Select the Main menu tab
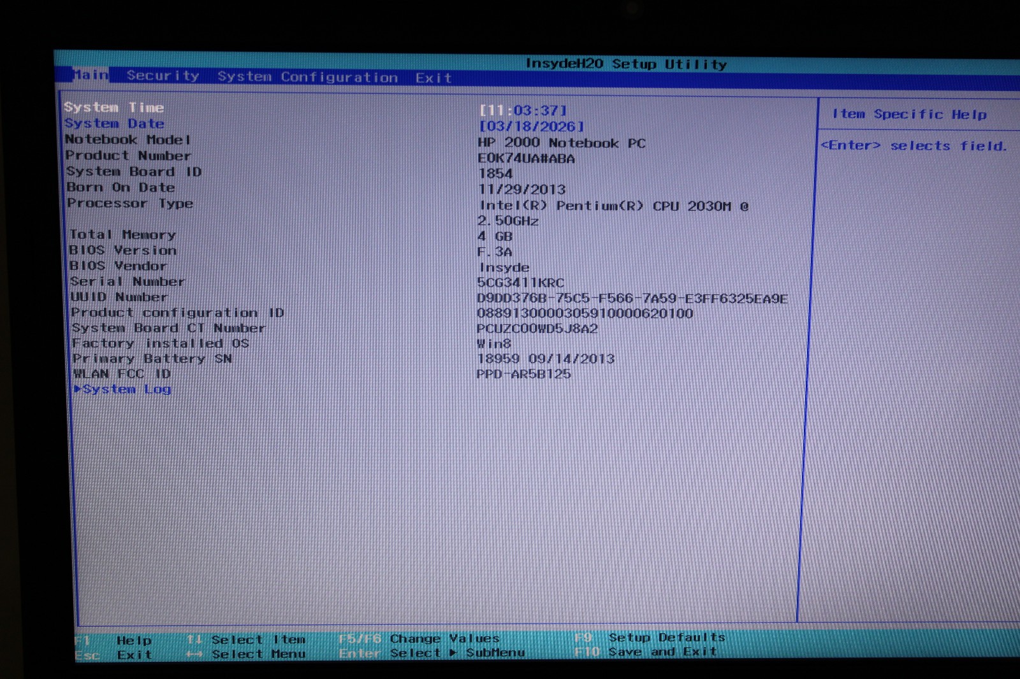The height and width of the screenshot is (679, 1020). pos(90,75)
